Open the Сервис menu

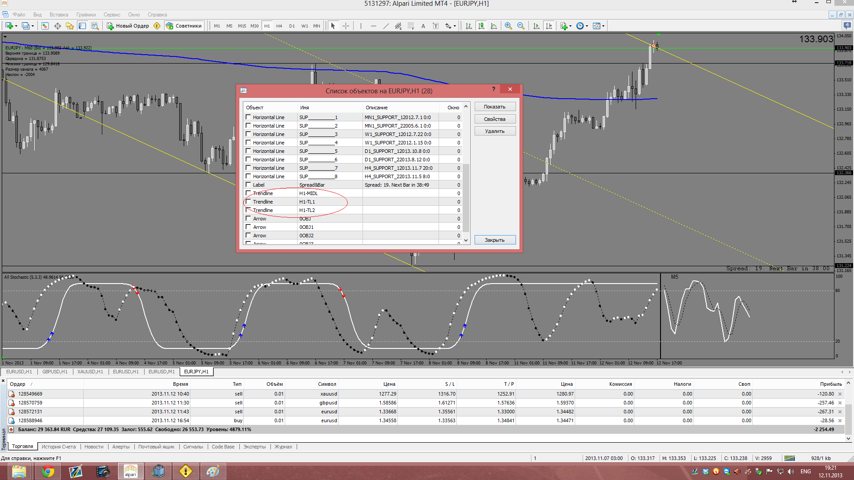tap(112, 15)
